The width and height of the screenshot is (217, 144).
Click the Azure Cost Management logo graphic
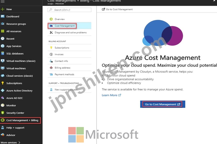click(162, 33)
